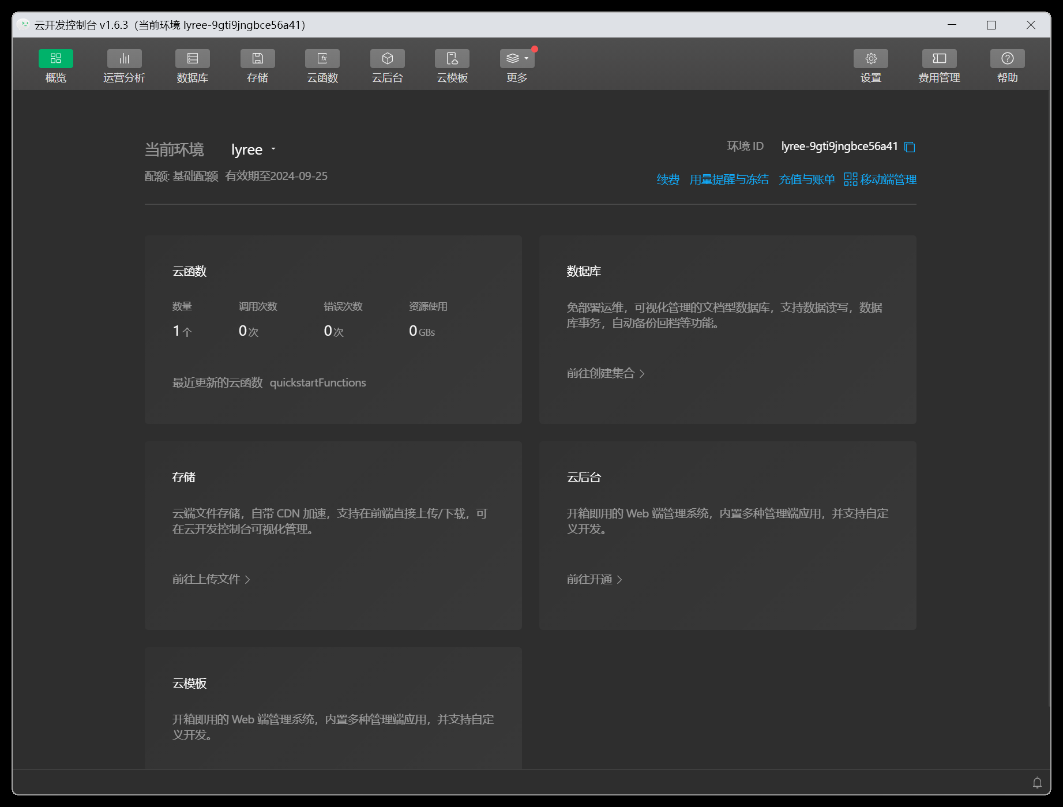Open 充值与账单 link
Screen dimensions: 1063x807
click(x=807, y=179)
